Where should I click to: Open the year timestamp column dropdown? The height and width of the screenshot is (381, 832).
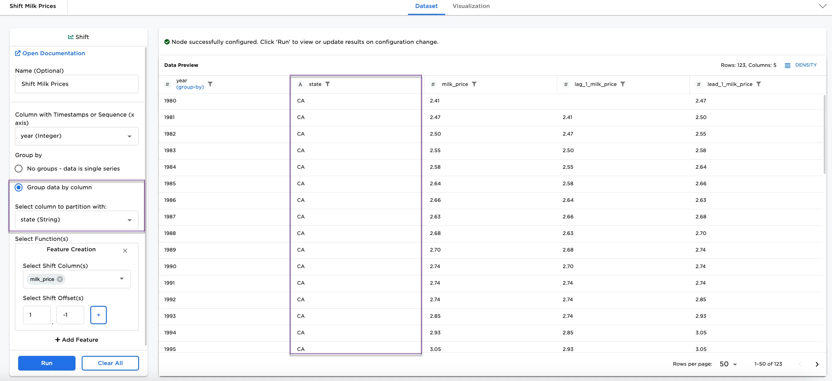point(76,136)
